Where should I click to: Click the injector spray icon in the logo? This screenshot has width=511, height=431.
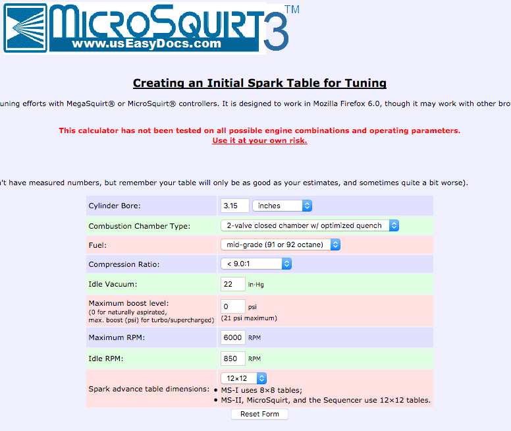pos(25,28)
